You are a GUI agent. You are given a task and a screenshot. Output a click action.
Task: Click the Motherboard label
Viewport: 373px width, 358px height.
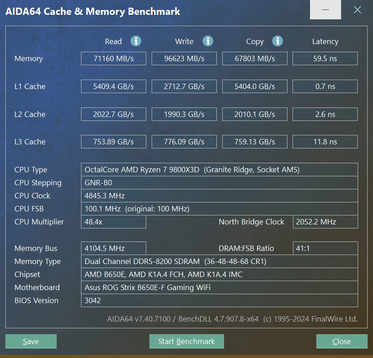pos(37,287)
